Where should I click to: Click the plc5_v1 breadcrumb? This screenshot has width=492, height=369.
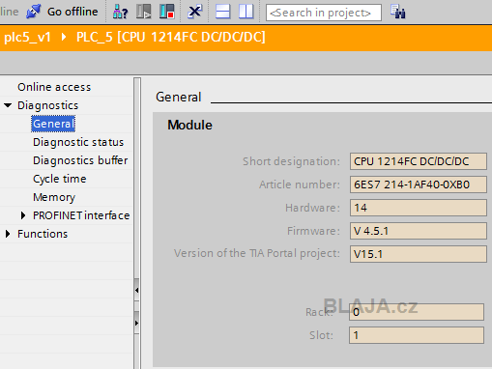(x=27, y=38)
